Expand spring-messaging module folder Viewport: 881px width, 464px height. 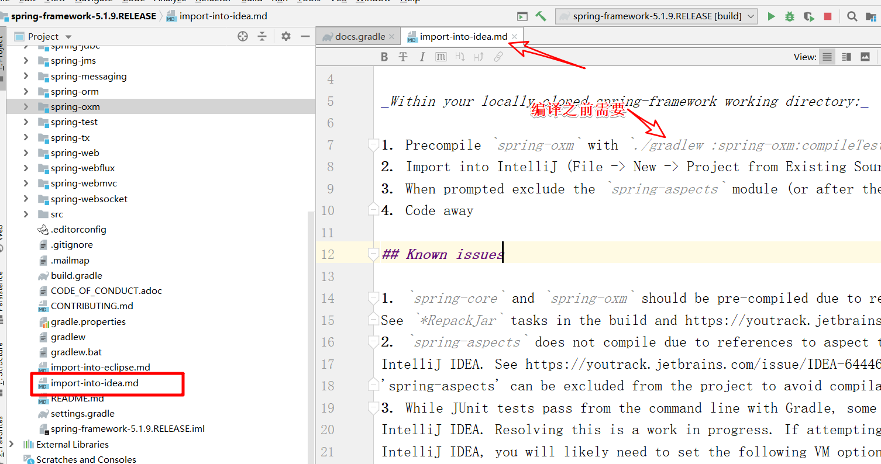26,76
